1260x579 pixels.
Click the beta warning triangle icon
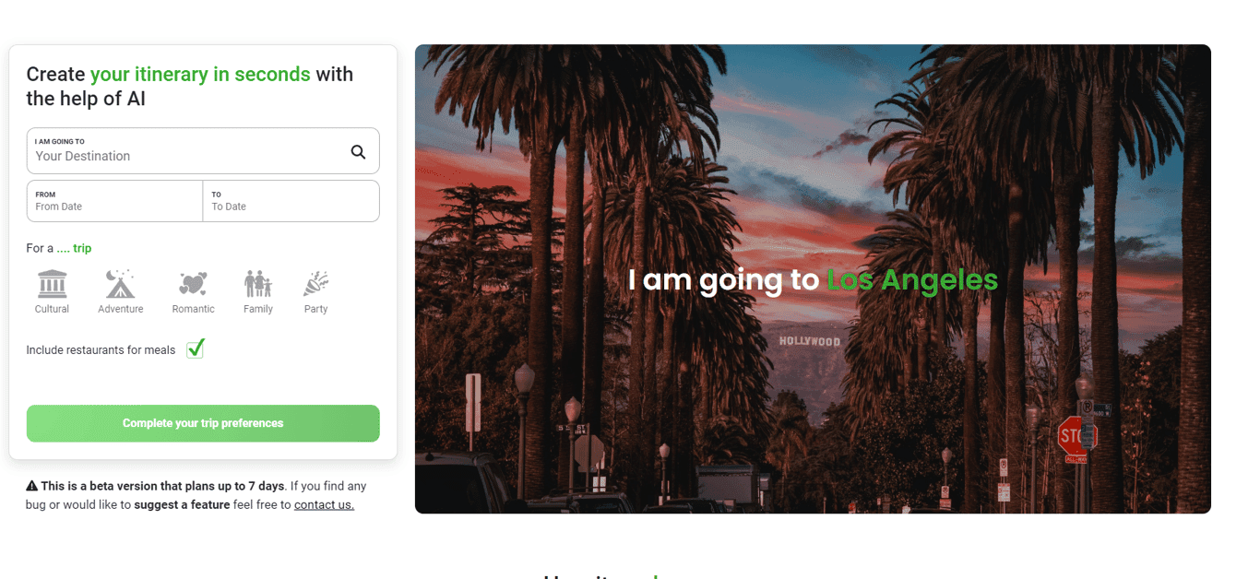pos(31,486)
